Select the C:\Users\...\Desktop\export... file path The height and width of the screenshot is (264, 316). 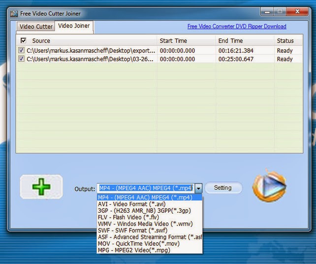click(91, 50)
